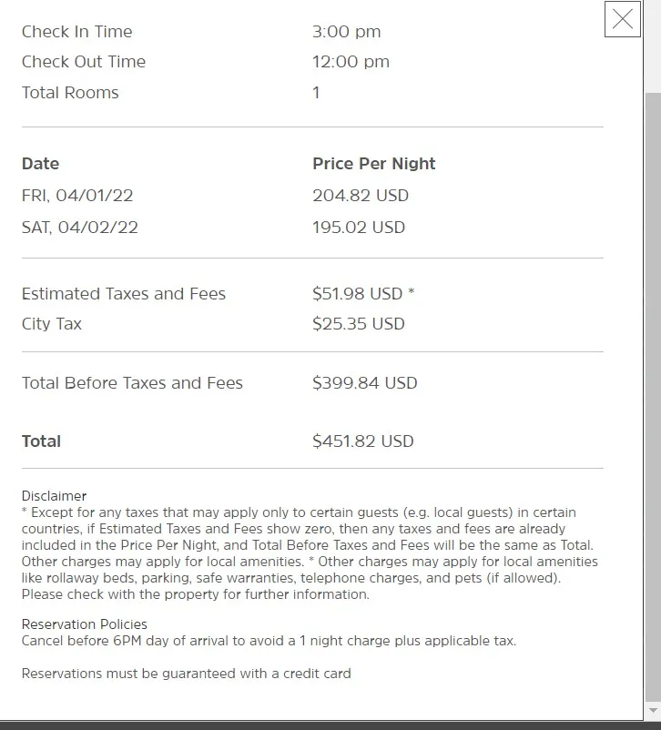Close the rate details popup
The width and height of the screenshot is (661, 730).
pos(623,19)
